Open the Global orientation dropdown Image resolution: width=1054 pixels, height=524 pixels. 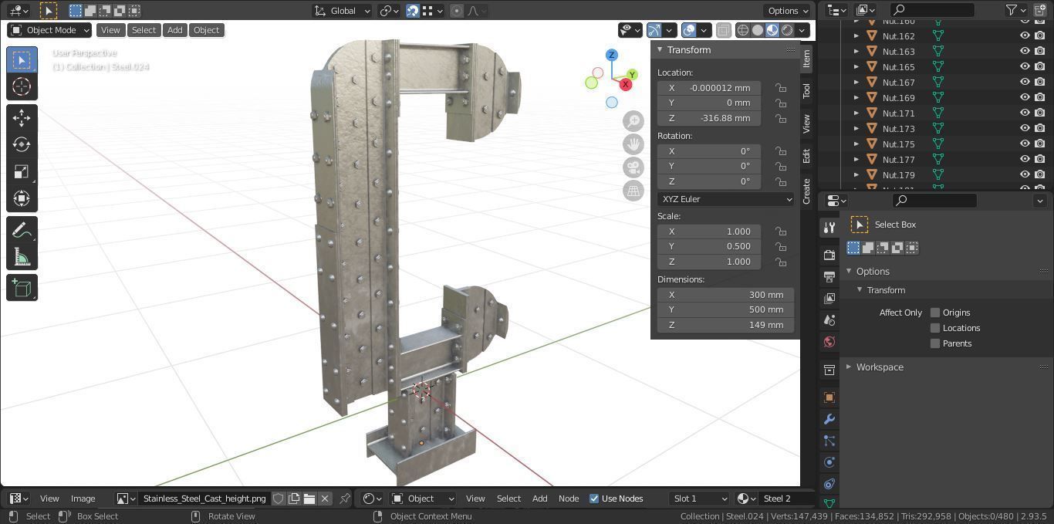click(343, 11)
